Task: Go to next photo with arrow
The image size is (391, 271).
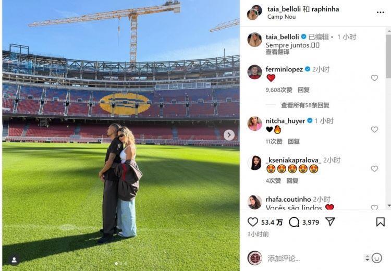Action: (x=229, y=135)
